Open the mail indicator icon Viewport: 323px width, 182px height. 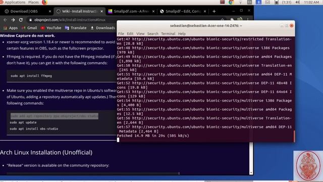point(267,2)
